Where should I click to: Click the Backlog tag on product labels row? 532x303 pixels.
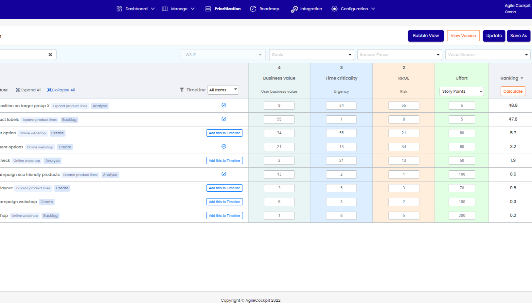point(69,120)
